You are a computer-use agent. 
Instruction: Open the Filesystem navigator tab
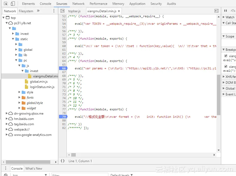tap(26, 11)
